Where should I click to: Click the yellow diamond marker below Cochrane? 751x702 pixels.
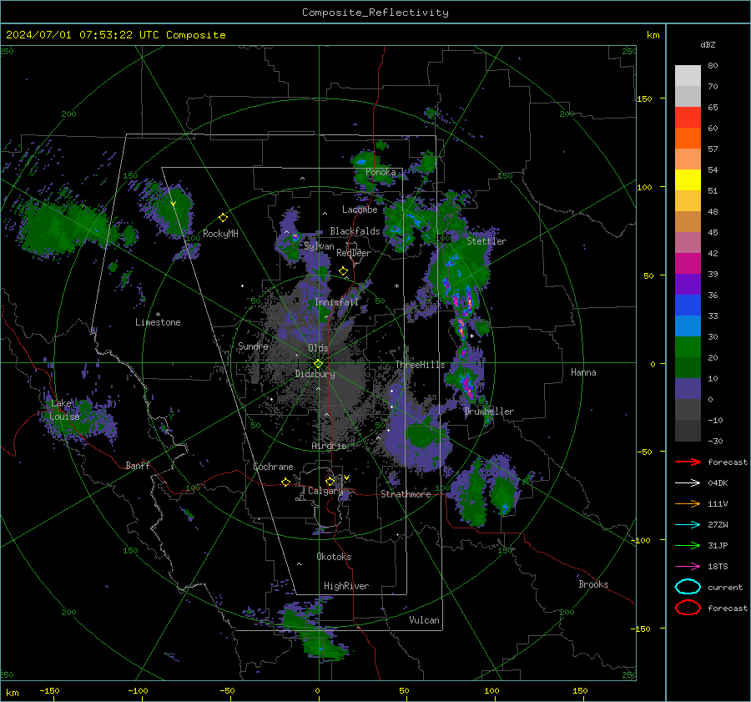point(285,482)
